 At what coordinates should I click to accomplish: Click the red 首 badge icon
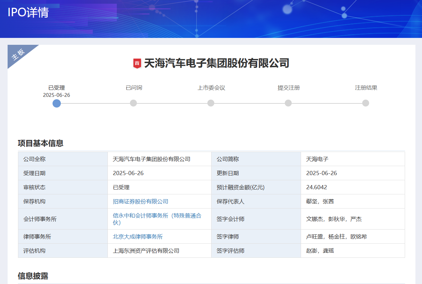137,63
